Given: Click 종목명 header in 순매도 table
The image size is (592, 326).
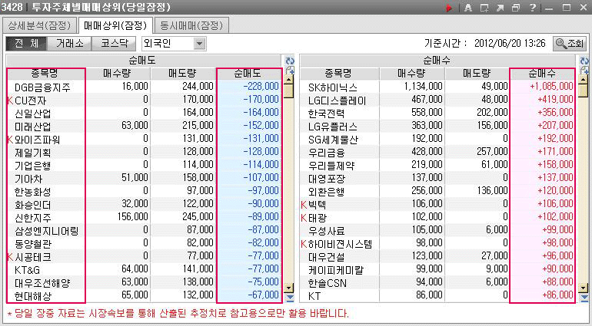Looking at the screenshot, I should pos(45,73).
